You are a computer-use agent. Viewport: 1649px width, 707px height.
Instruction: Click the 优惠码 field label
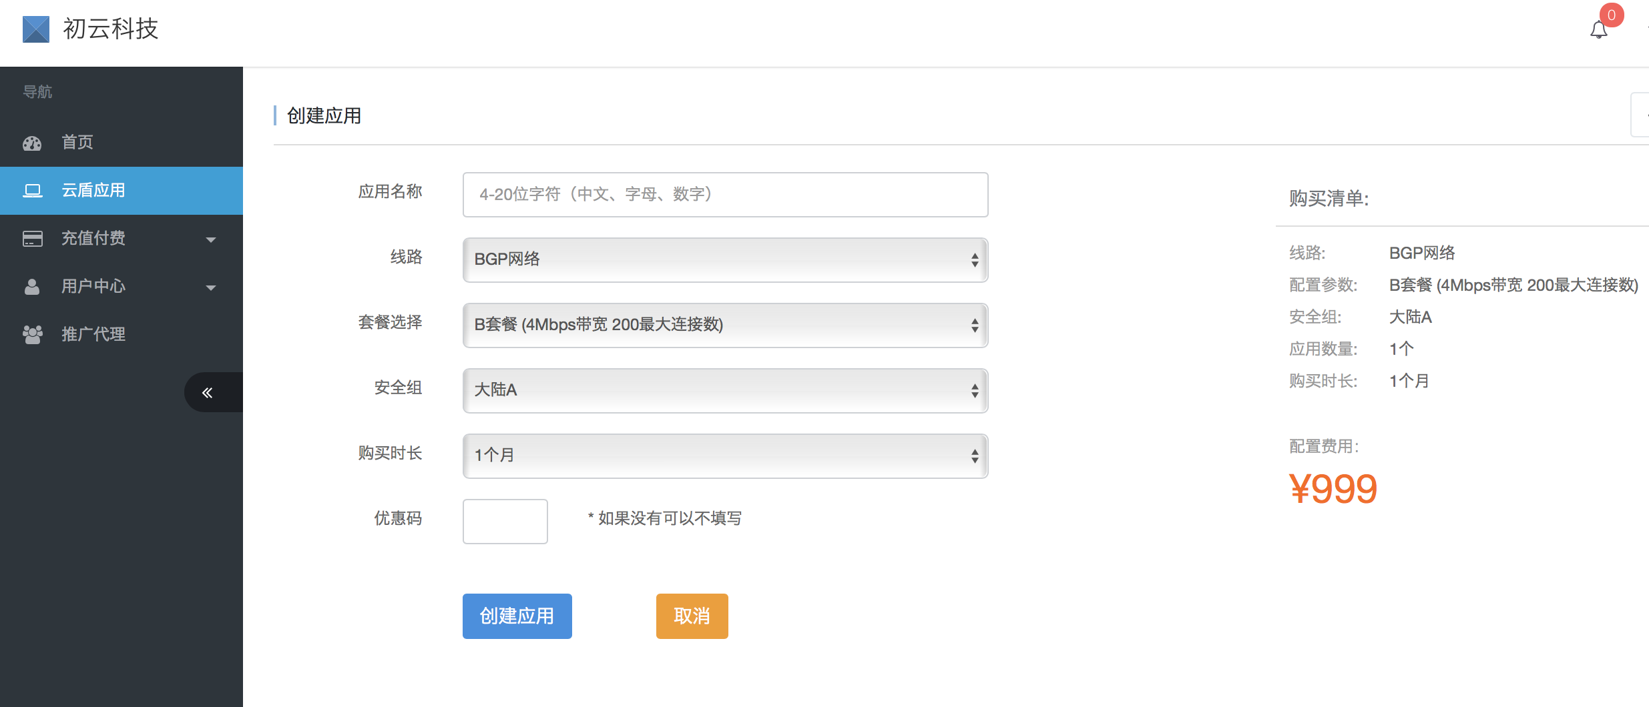pos(398,519)
